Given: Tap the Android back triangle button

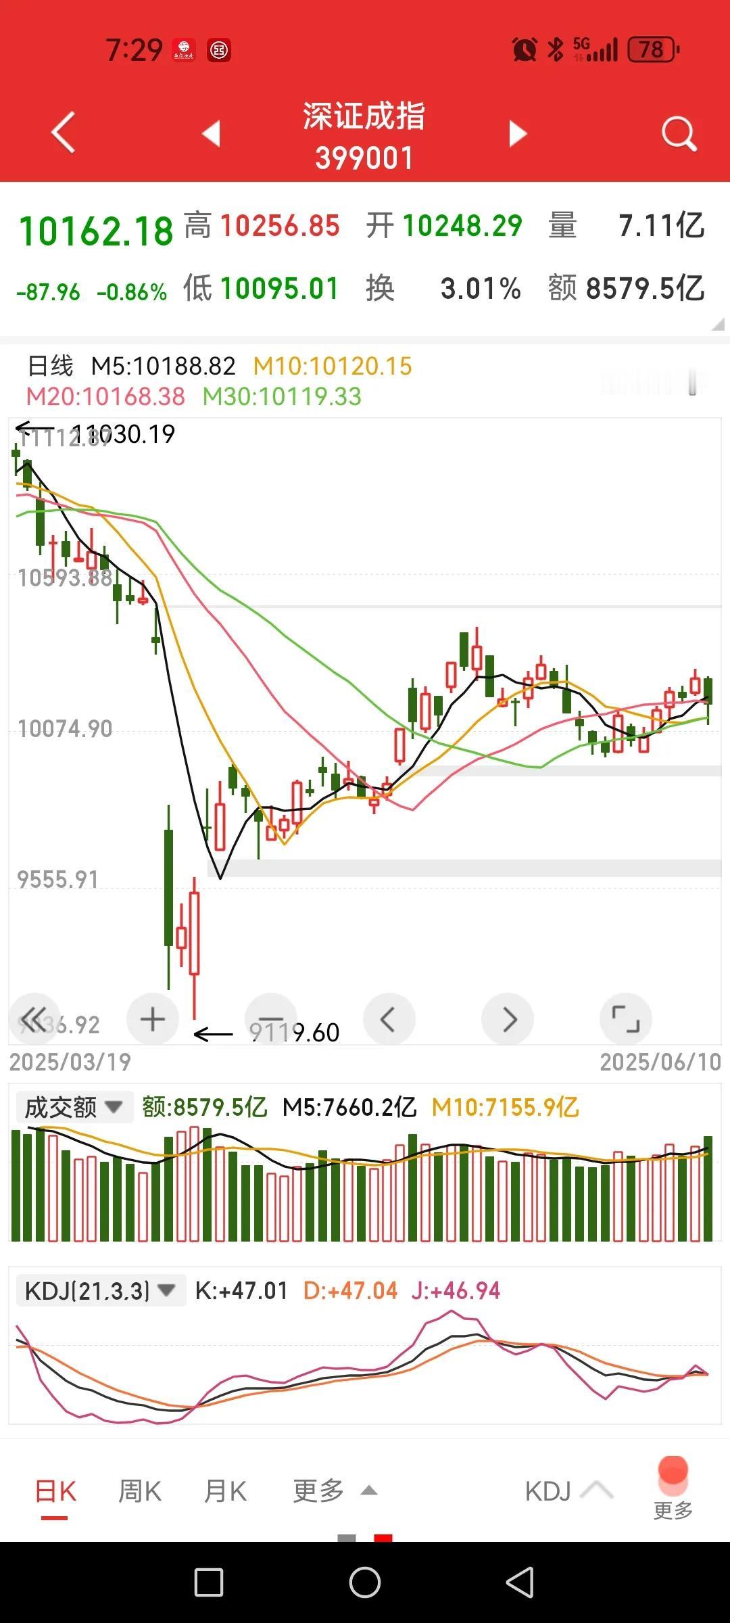Looking at the screenshot, I should [x=520, y=1582].
